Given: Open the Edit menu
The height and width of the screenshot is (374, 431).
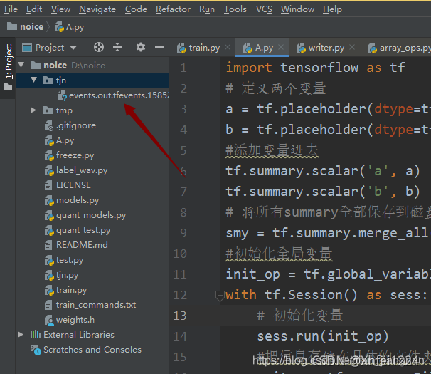Looking at the screenshot, I should coord(34,9).
